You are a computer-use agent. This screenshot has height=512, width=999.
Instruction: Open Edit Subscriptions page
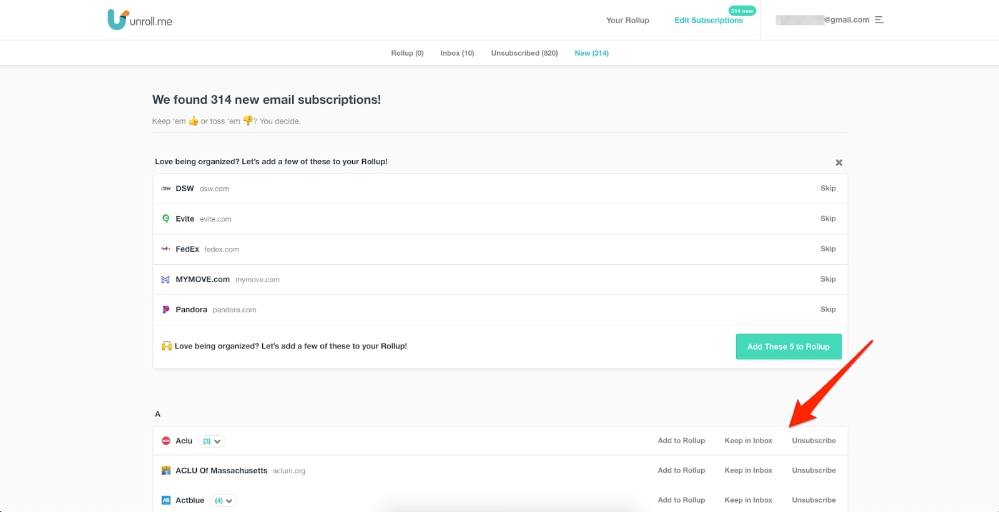pyautogui.click(x=709, y=20)
